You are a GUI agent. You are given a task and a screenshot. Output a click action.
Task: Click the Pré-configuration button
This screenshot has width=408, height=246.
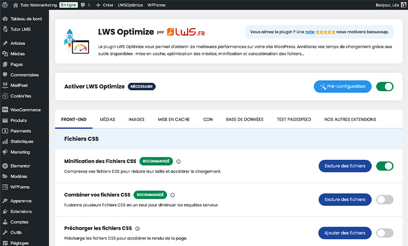coord(342,87)
